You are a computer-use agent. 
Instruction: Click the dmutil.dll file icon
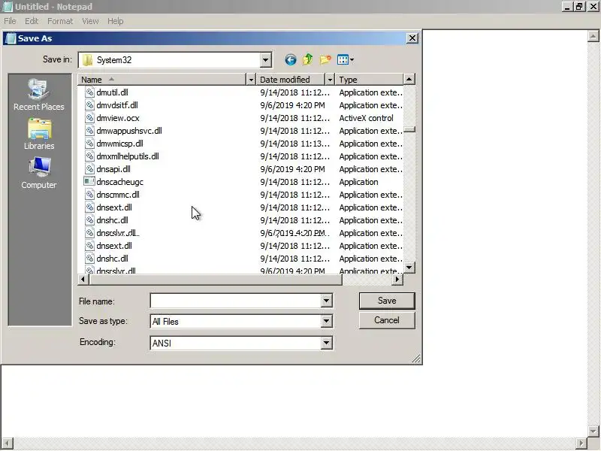pyautogui.click(x=89, y=92)
